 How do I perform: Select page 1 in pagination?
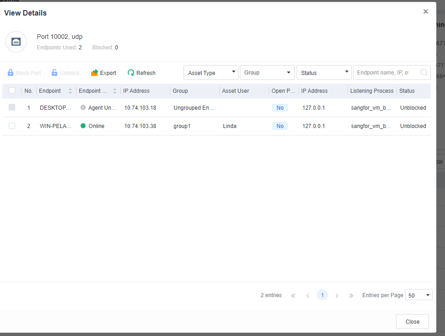tap(322, 295)
